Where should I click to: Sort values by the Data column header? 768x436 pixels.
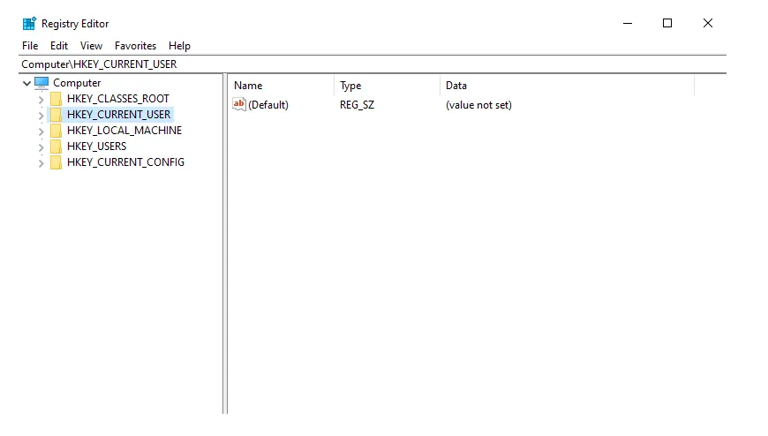point(568,86)
